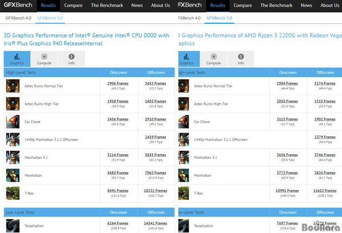Open the 3656 Frames Manhattan 3.1 link
Image resolution: width=342 pixels, height=233 pixels.
tap(287, 155)
